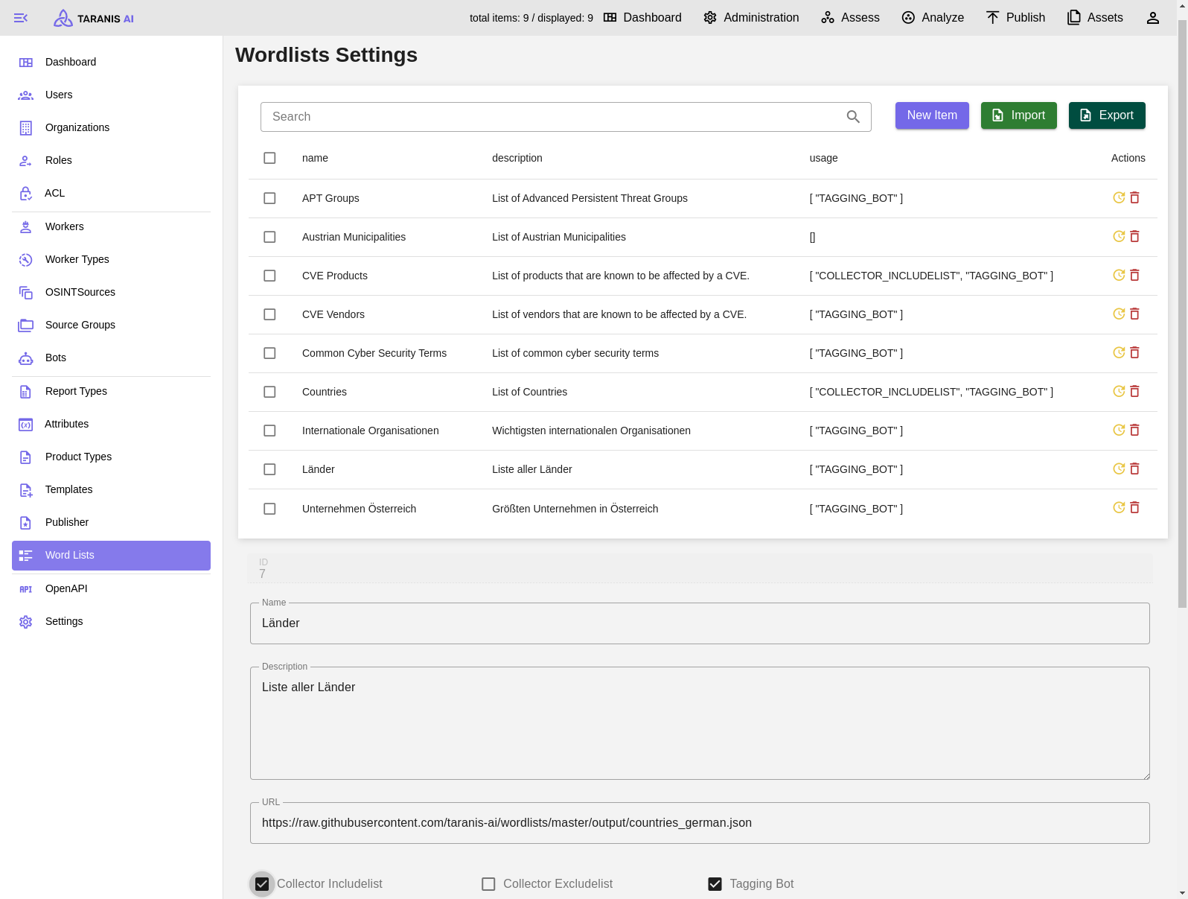Open Templates in the sidebar

coord(111,489)
